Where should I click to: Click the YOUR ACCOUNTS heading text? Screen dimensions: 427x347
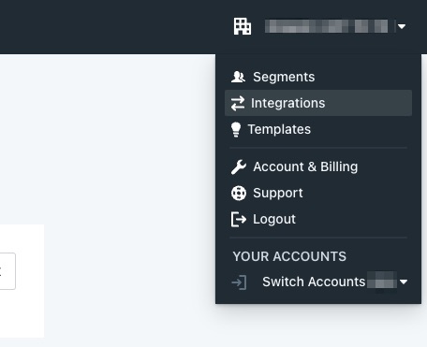(289, 256)
